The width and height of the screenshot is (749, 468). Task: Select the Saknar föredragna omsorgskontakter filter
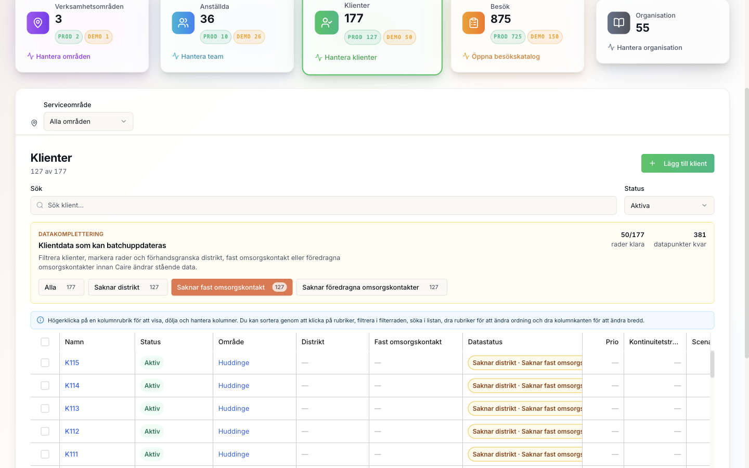pos(371,287)
